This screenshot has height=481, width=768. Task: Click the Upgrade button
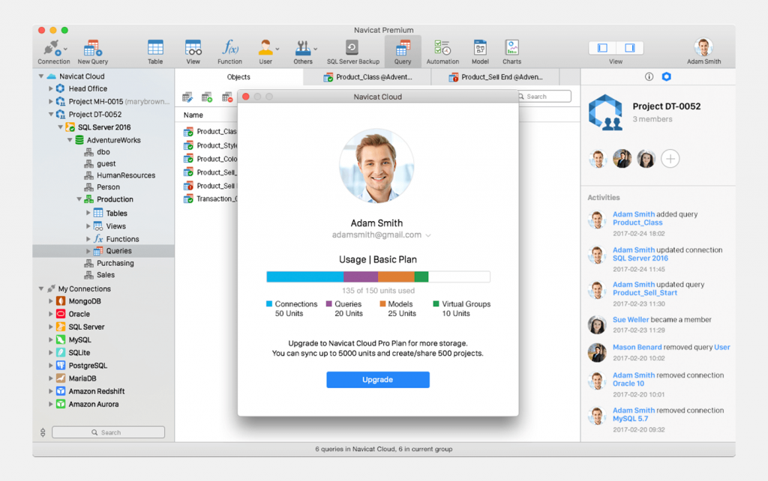pyautogui.click(x=378, y=380)
